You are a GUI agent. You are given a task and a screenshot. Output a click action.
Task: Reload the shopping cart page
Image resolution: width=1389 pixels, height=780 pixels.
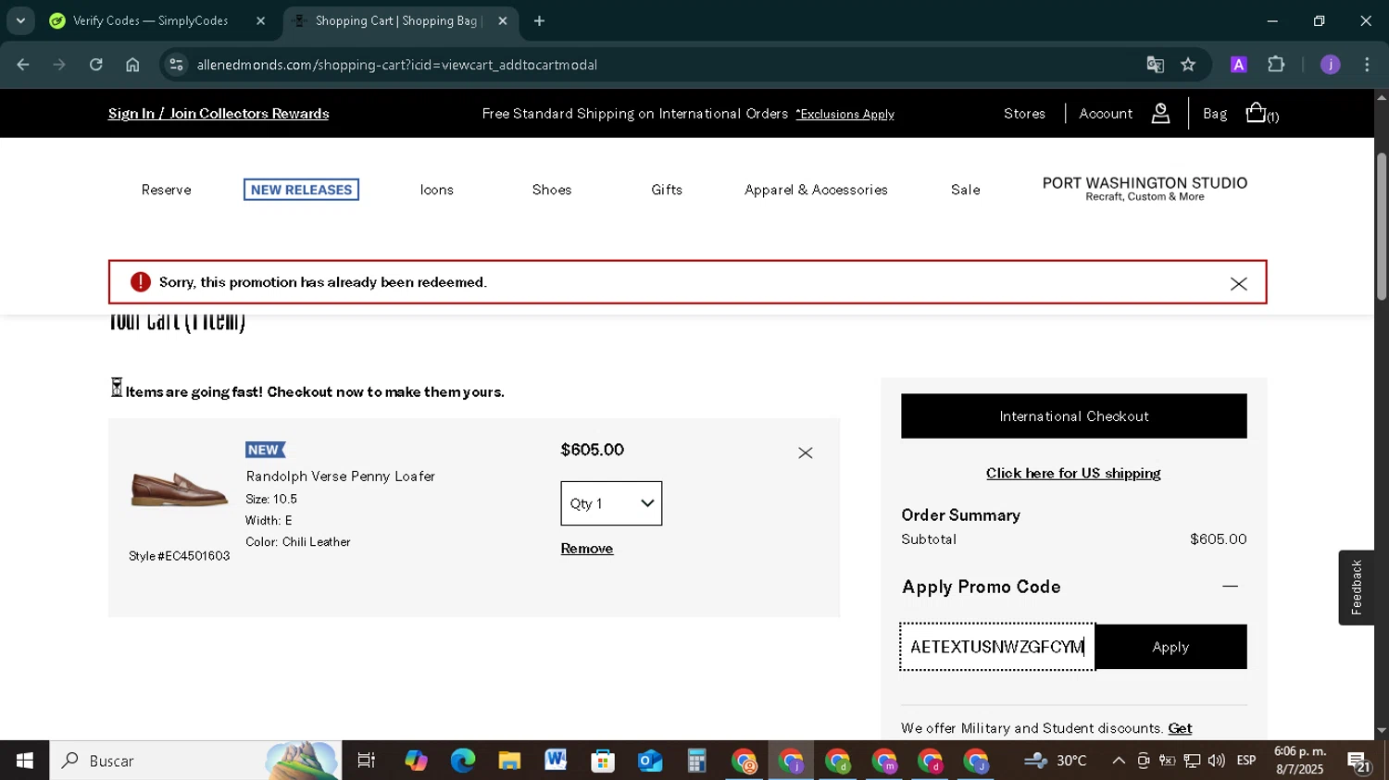point(96,65)
